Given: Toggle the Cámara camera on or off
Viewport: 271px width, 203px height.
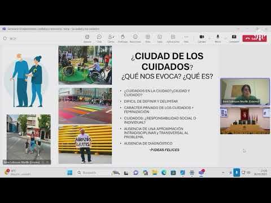Looking at the screenshot, I should [x=202, y=38].
